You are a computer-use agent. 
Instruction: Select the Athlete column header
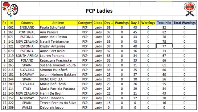point(58,23)
